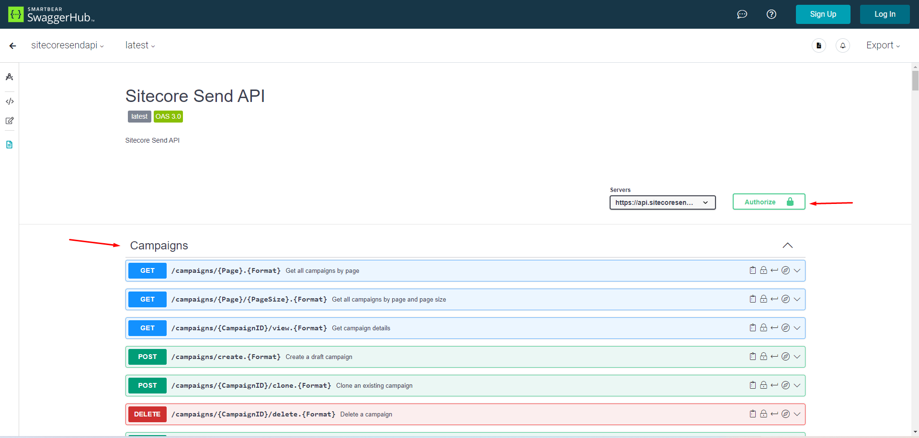Toggle authorization lock on POST create campaign row
Image resolution: width=919 pixels, height=438 pixels.
pos(763,357)
